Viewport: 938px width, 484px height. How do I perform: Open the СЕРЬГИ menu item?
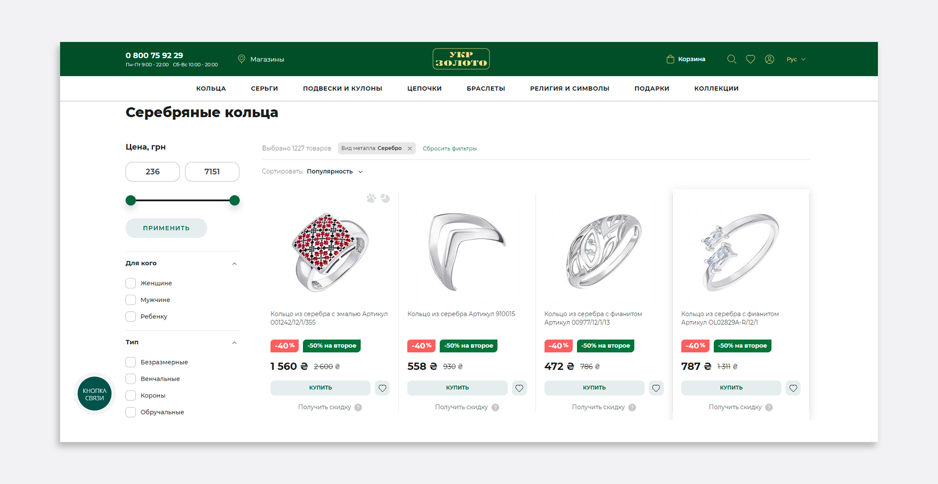pyautogui.click(x=264, y=88)
